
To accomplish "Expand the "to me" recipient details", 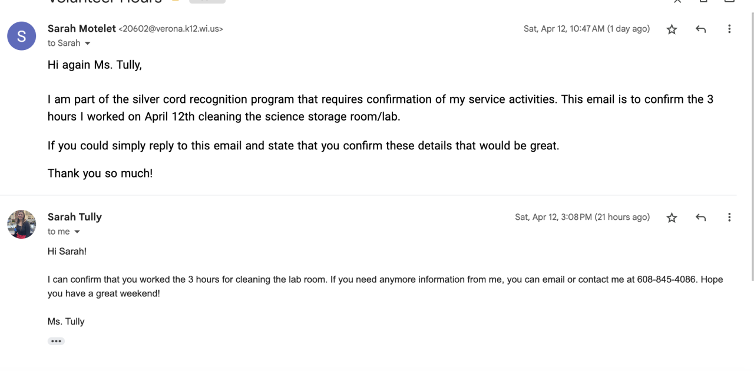I will [x=77, y=232].
